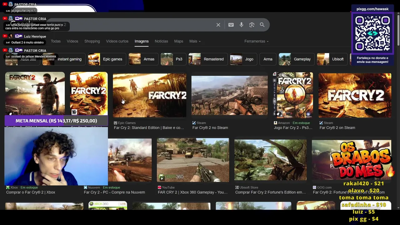Screen dimensions: 400x225
Task: Click the Far Cry® 2 no Steam link
Action: 210,127
